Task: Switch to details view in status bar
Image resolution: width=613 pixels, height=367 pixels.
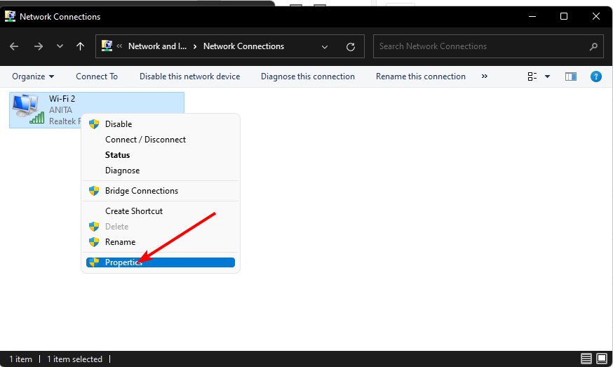Action: 586,359
